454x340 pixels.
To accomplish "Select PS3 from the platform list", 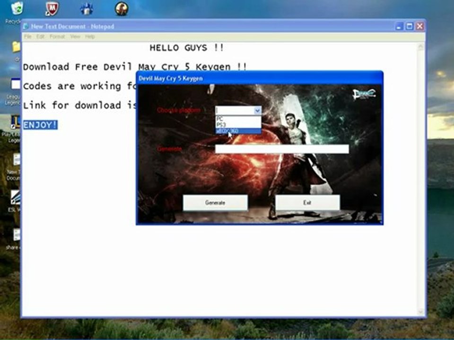I will (238, 125).
